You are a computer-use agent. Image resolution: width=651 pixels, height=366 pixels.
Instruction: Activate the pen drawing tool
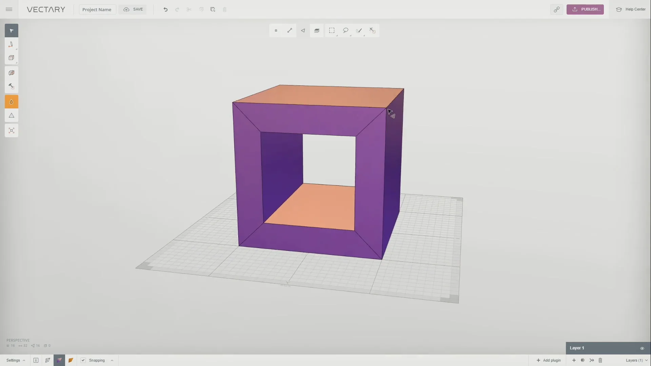click(11, 44)
